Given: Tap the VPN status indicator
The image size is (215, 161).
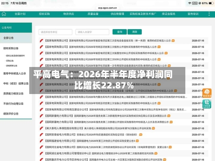Looking at the screenshot, I should pos(195,3).
